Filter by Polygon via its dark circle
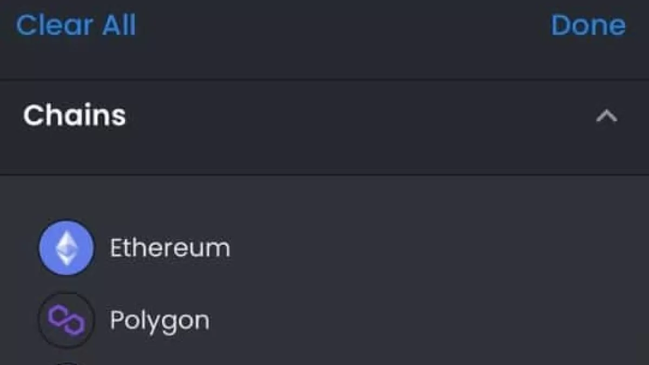This screenshot has width=649, height=365. point(66,320)
